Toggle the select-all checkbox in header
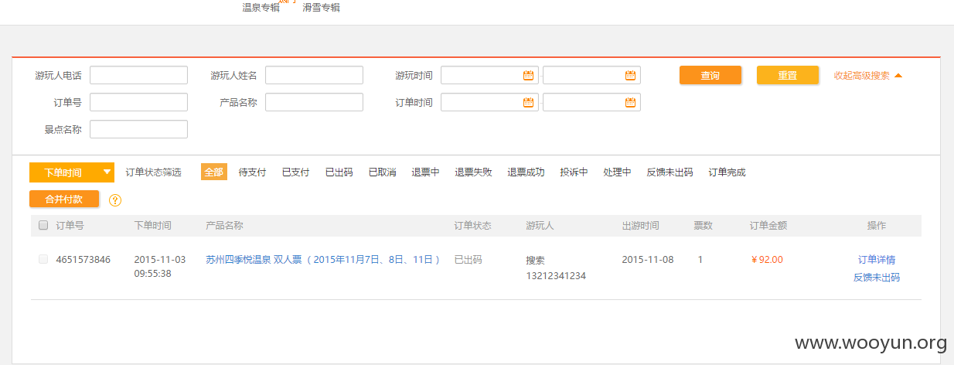 click(43, 226)
